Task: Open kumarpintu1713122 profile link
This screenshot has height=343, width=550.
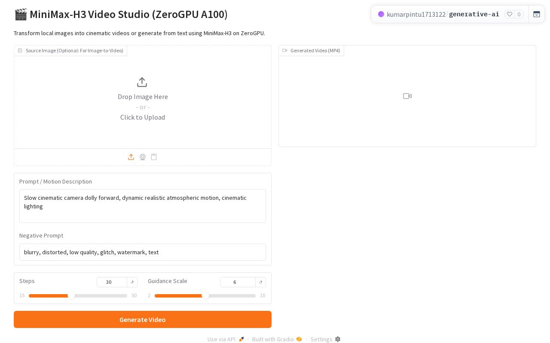Action: point(416,14)
